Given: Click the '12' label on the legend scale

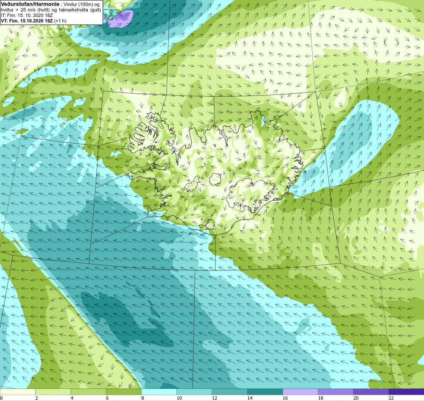Looking at the screenshot, I should [x=215, y=398].
